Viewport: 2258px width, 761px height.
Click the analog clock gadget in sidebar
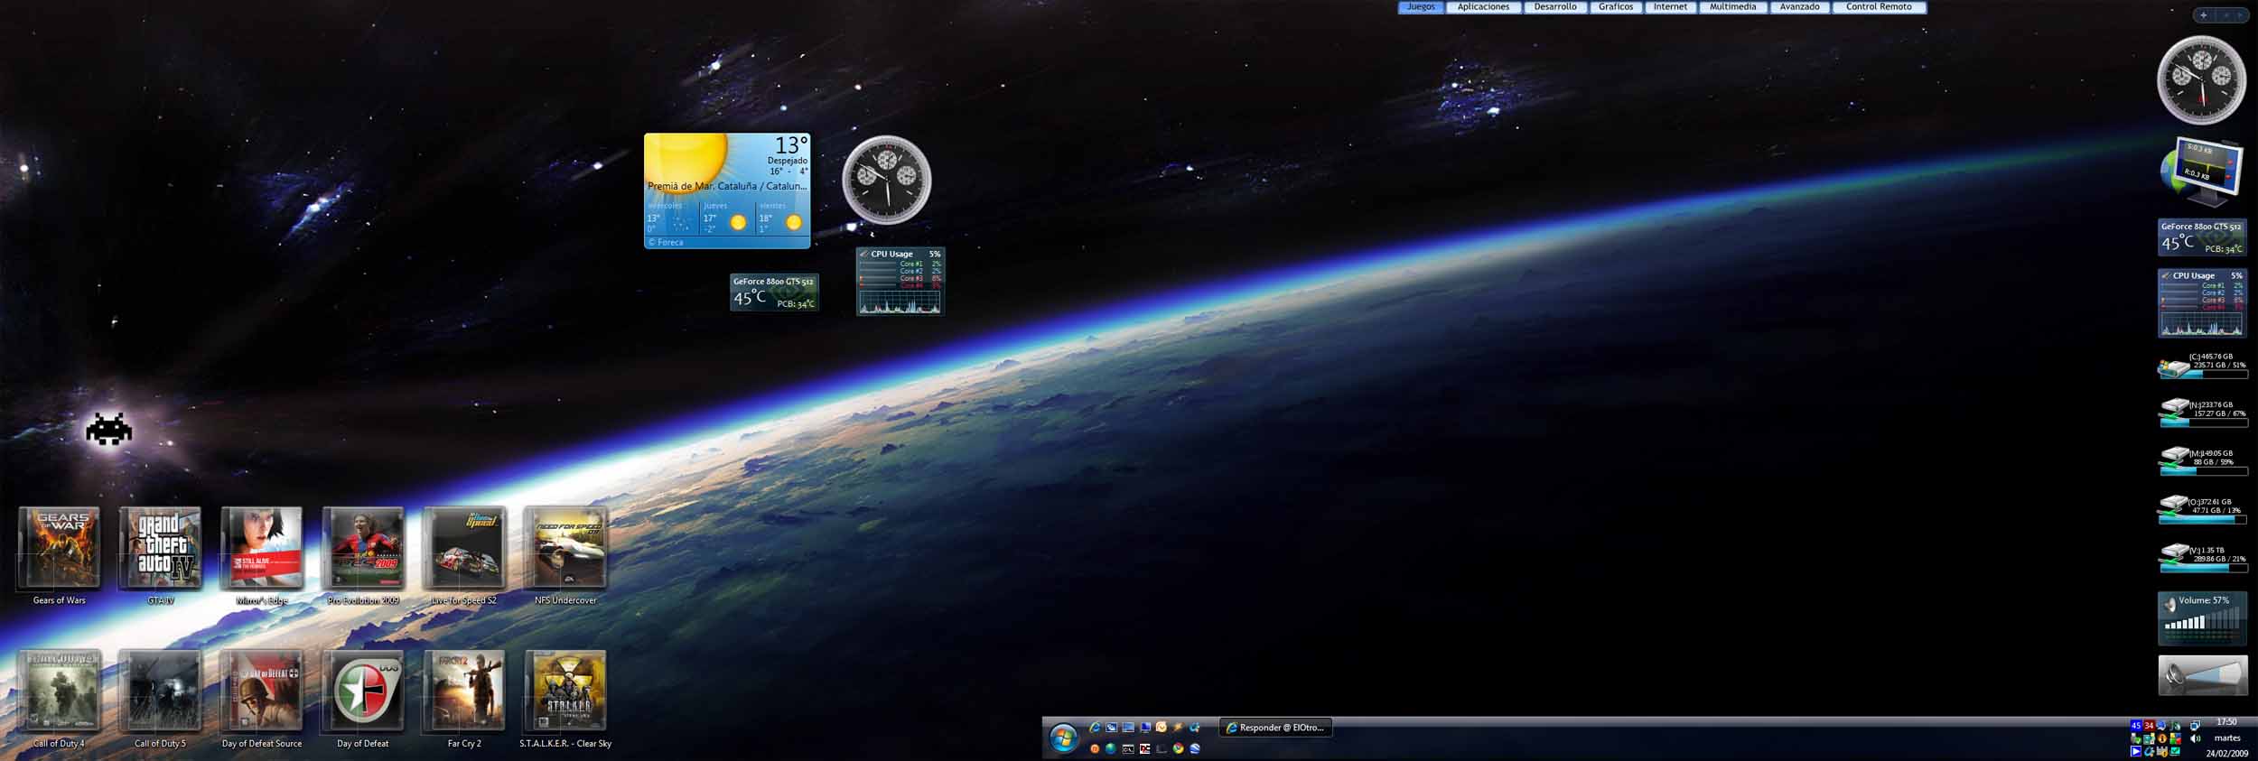[2202, 80]
